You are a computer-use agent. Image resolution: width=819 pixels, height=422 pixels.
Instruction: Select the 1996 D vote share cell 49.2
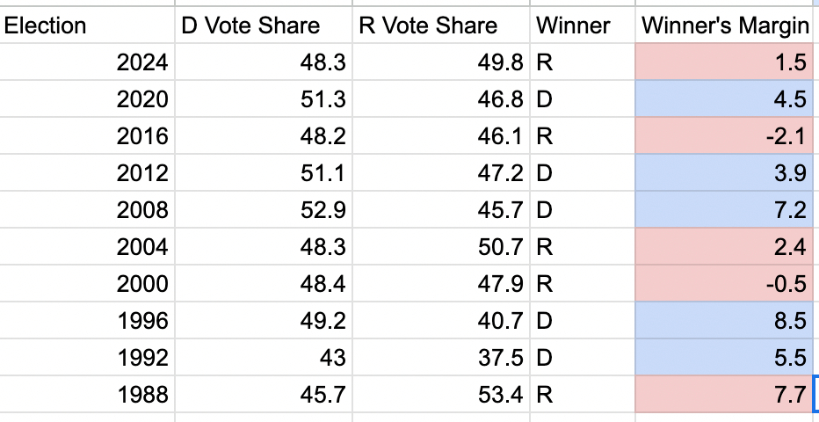pos(264,321)
